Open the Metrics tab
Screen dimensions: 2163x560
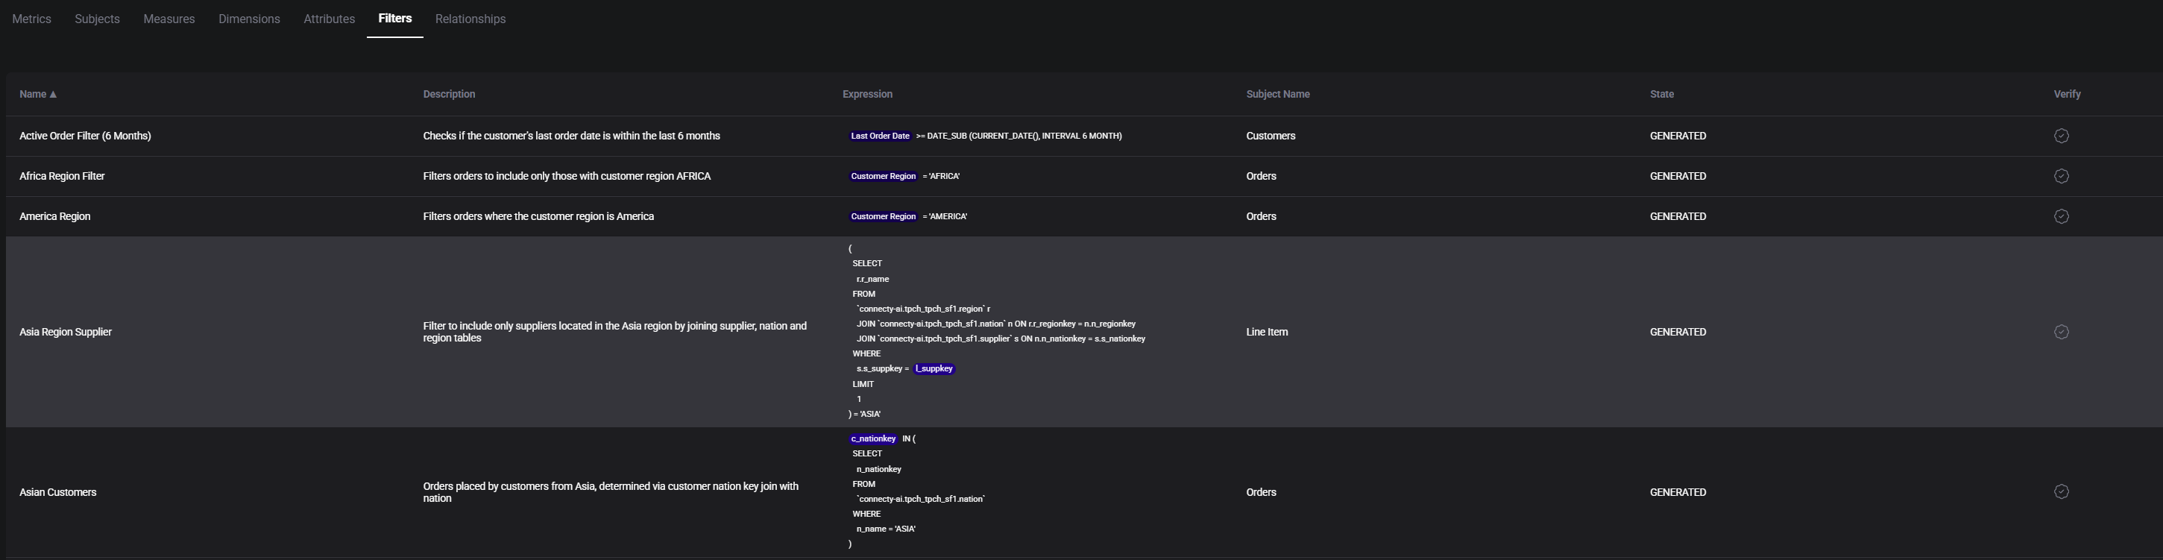coord(32,19)
